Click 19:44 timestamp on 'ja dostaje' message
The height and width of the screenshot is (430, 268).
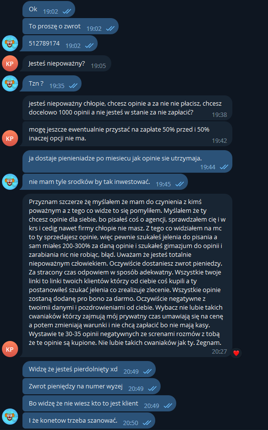coord(207,167)
